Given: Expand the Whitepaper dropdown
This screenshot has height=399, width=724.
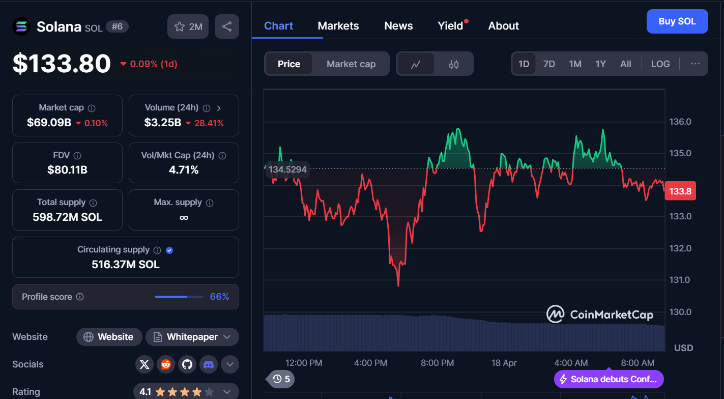Looking at the screenshot, I should [192, 337].
